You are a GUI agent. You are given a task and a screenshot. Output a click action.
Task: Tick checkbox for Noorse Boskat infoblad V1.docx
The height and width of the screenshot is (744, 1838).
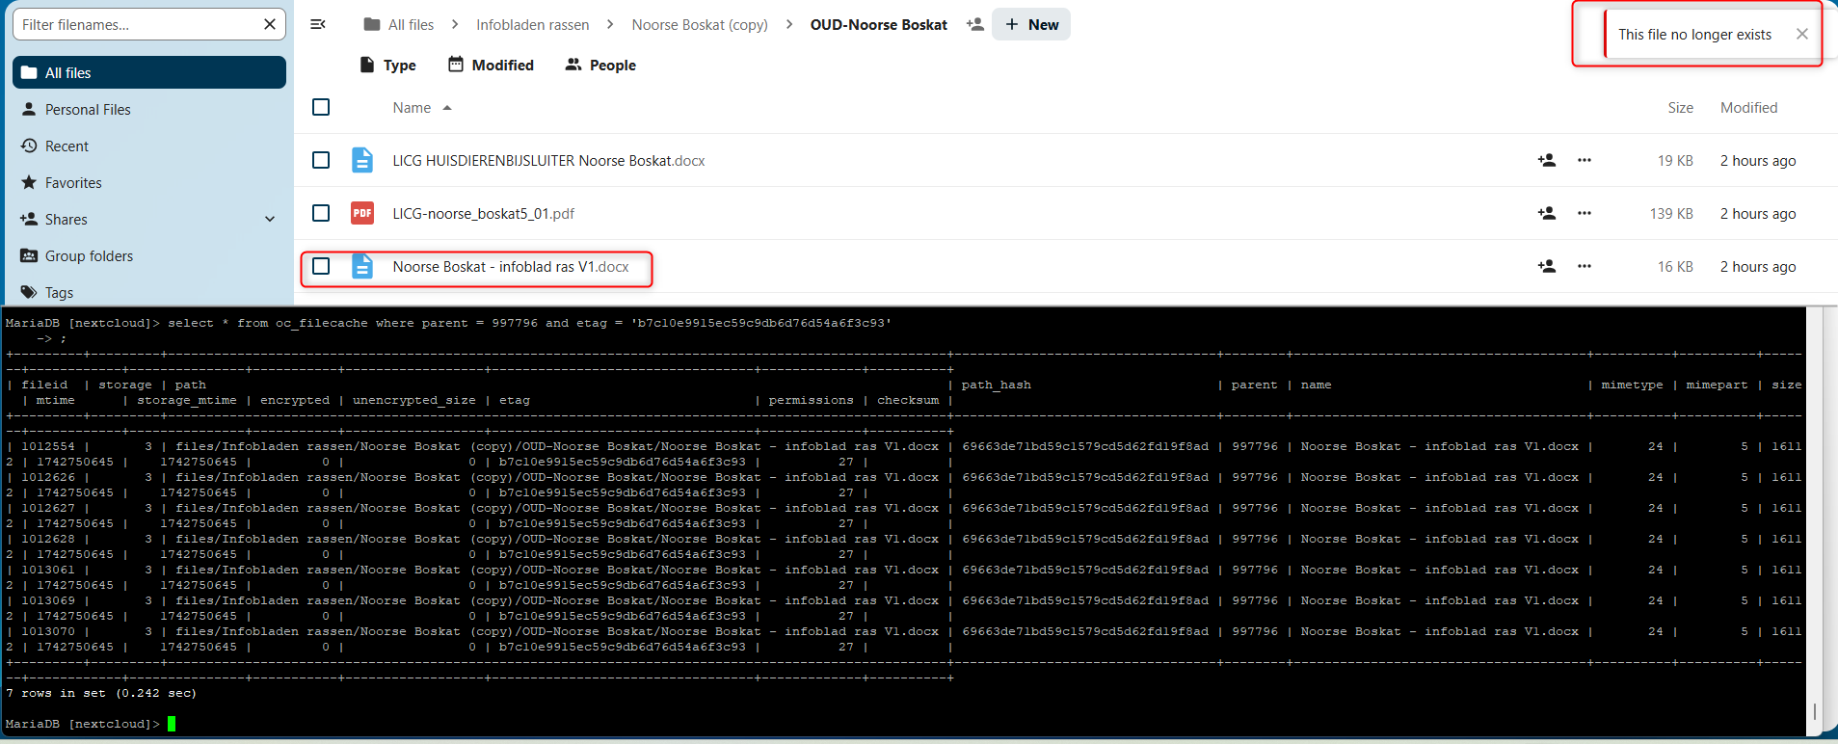(x=321, y=266)
